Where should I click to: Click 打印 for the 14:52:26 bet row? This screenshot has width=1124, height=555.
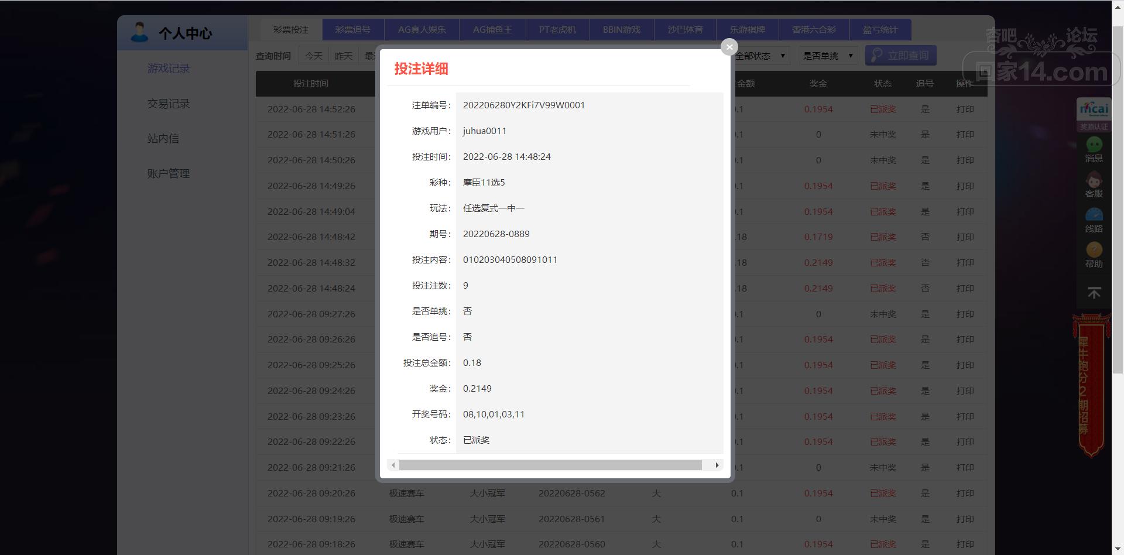pyautogui.click(x=965, y=109)
